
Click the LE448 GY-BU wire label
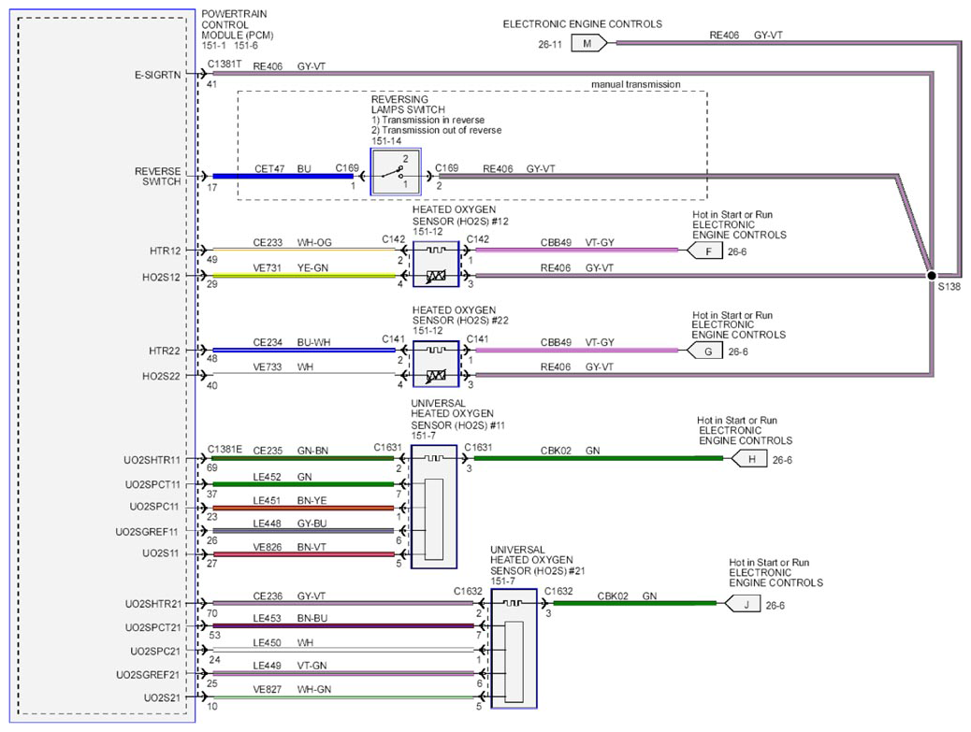(x=290, y=524)
